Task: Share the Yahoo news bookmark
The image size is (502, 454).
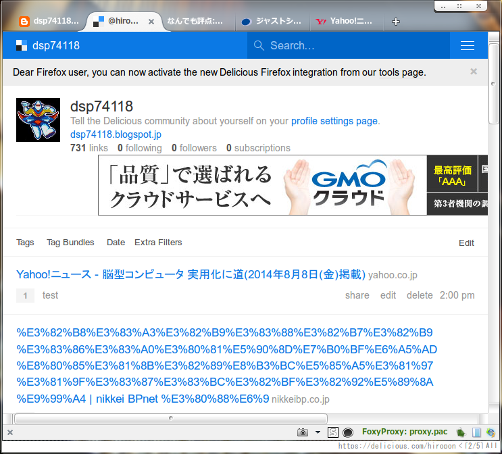Action: pyautogui.click(x=357, y=295)
